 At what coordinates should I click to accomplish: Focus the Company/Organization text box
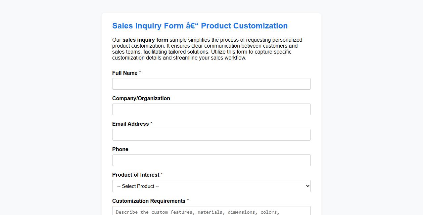[x=211, y=109]
